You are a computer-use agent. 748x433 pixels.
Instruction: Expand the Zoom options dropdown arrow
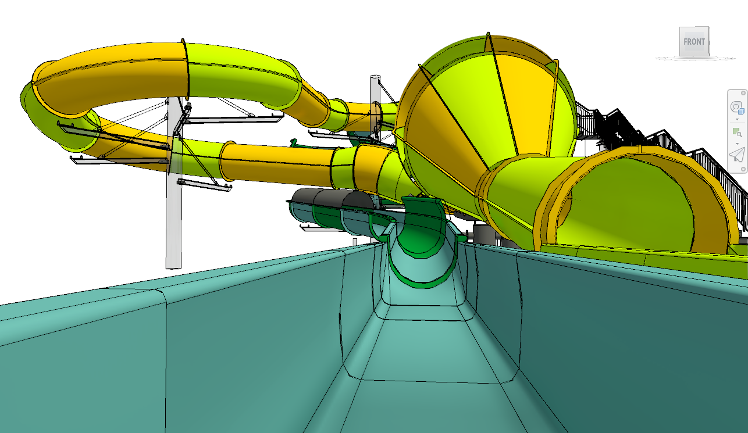(x=737, y=143)
